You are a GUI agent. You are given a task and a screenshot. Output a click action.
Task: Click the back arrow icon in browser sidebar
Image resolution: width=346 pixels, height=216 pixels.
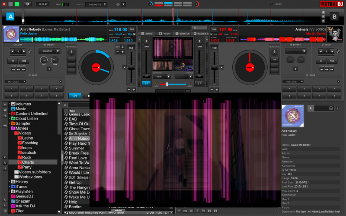[5, 126]
